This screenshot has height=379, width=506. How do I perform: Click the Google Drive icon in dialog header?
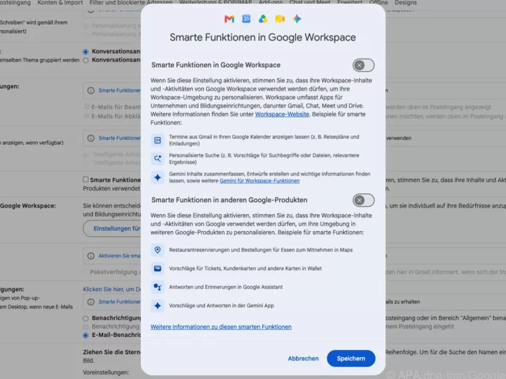click(263, 19)
